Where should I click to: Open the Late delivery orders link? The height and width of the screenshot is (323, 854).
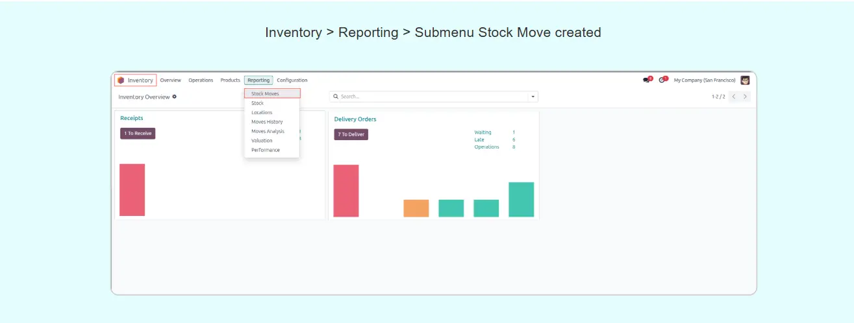479,139
